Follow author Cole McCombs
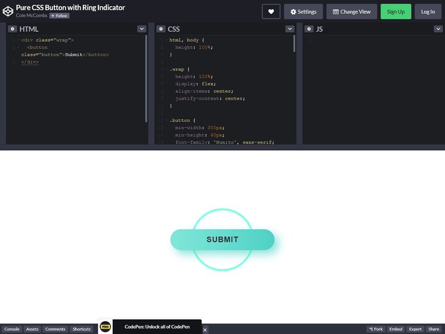The height and width of the screenshot is (334, 445). pos(59,16)
